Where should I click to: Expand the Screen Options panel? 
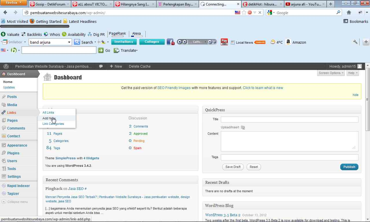(x=331, y=73)
